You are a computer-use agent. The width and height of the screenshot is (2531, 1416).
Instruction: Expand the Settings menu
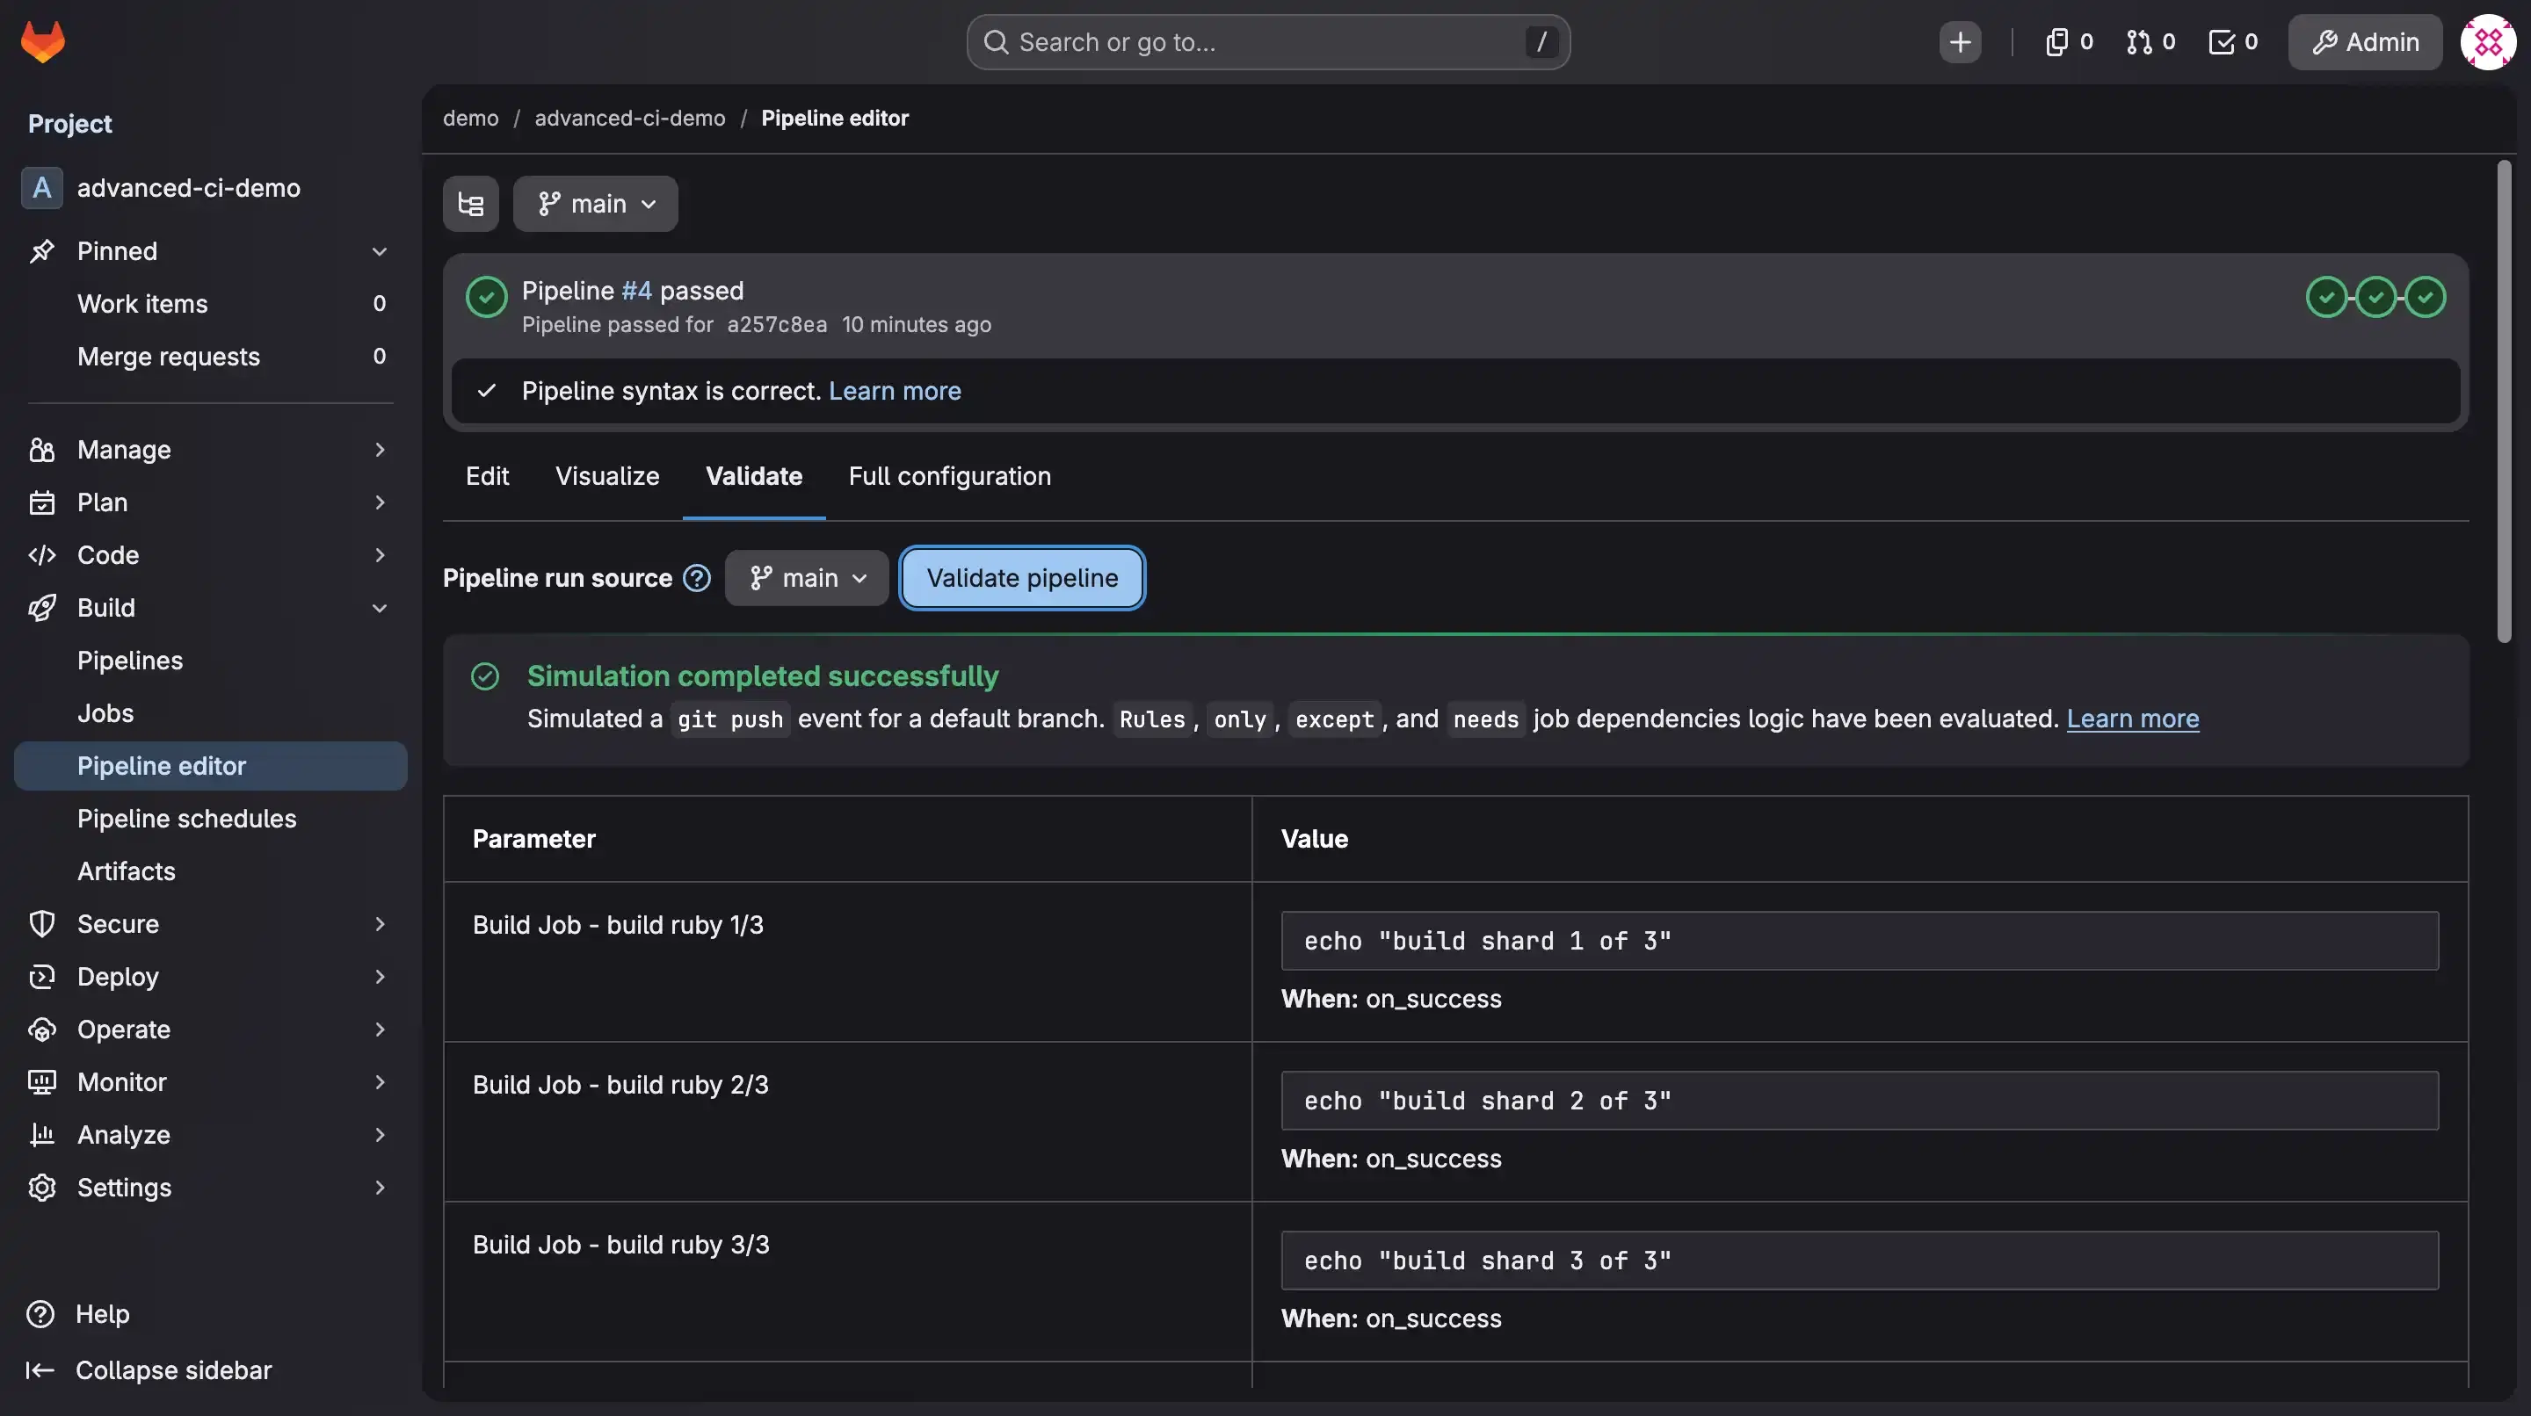coord(380,1188)
